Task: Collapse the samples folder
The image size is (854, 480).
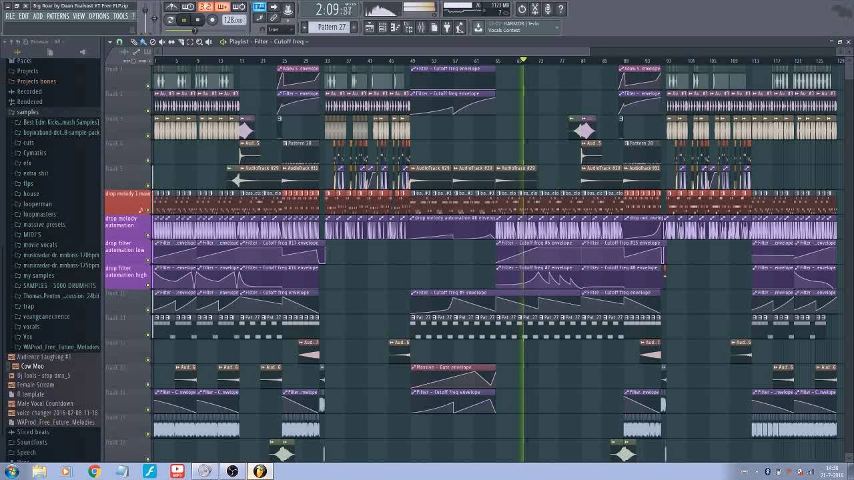Action: [27, 112]
